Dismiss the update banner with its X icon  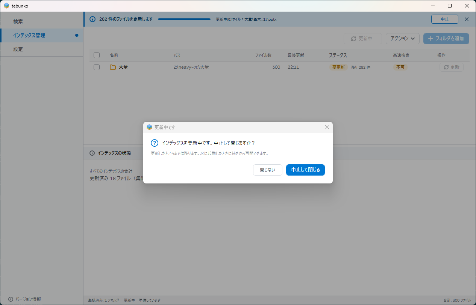tap(467, 19)
